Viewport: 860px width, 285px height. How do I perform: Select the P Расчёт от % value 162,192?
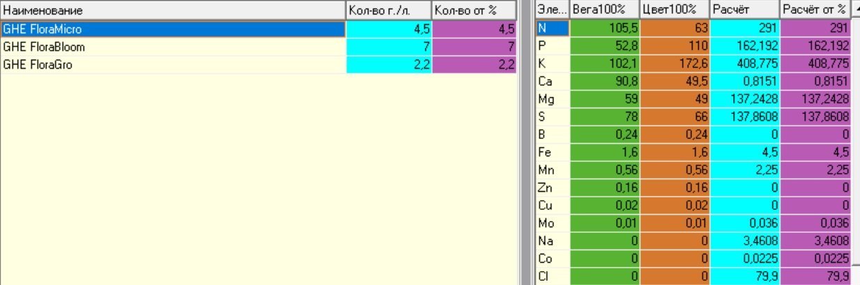[x=816, y=46]
